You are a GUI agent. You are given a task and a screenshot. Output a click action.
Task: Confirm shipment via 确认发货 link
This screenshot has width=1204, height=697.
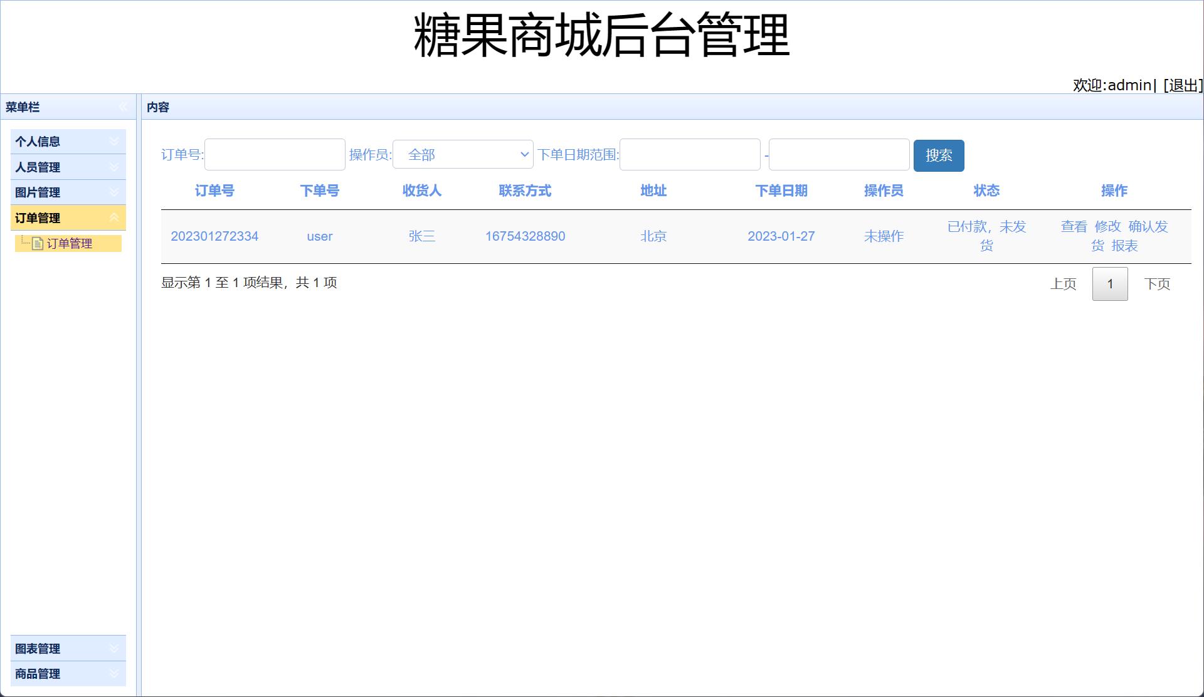click(x=1148, y=227)
